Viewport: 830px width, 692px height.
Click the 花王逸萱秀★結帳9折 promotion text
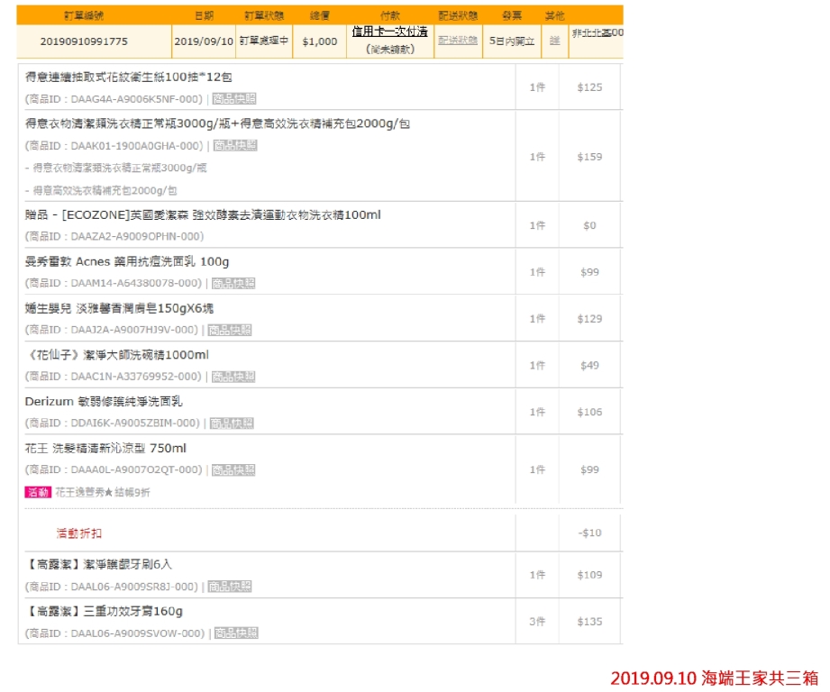[x=103, y=493]
